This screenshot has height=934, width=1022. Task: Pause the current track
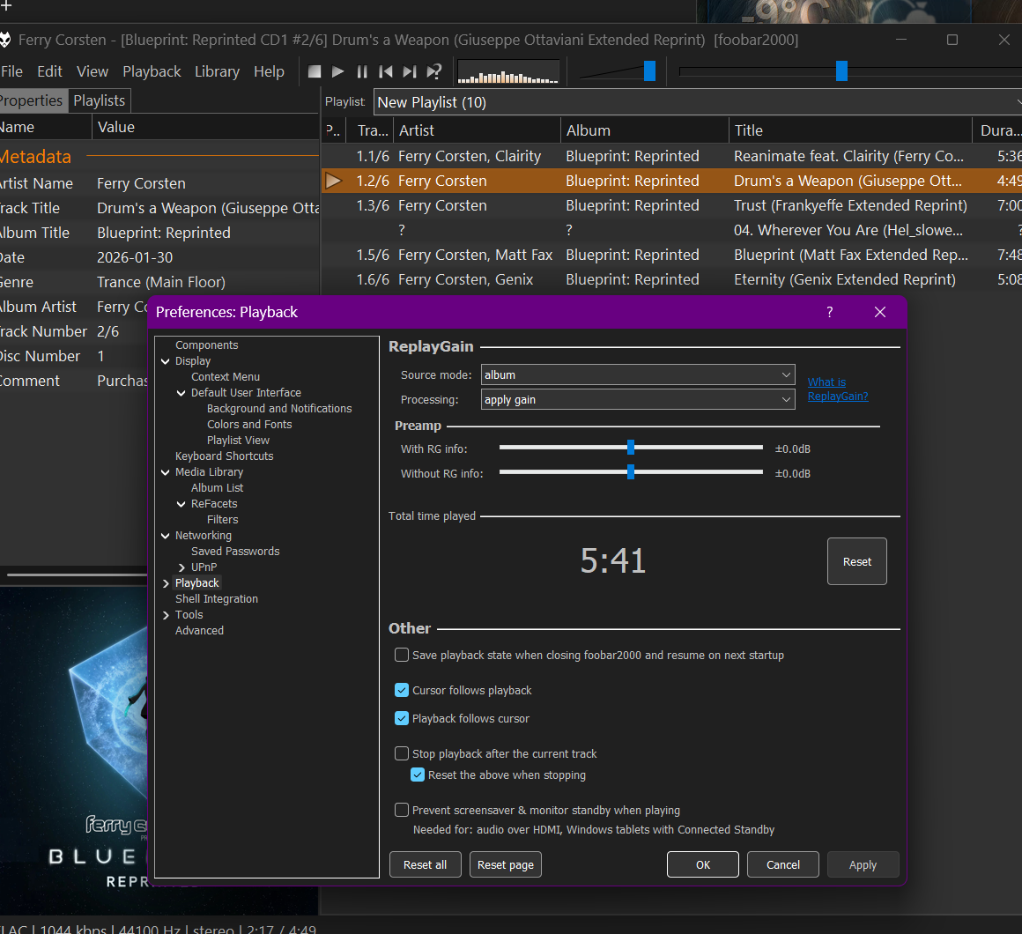[x=362, y=71]
